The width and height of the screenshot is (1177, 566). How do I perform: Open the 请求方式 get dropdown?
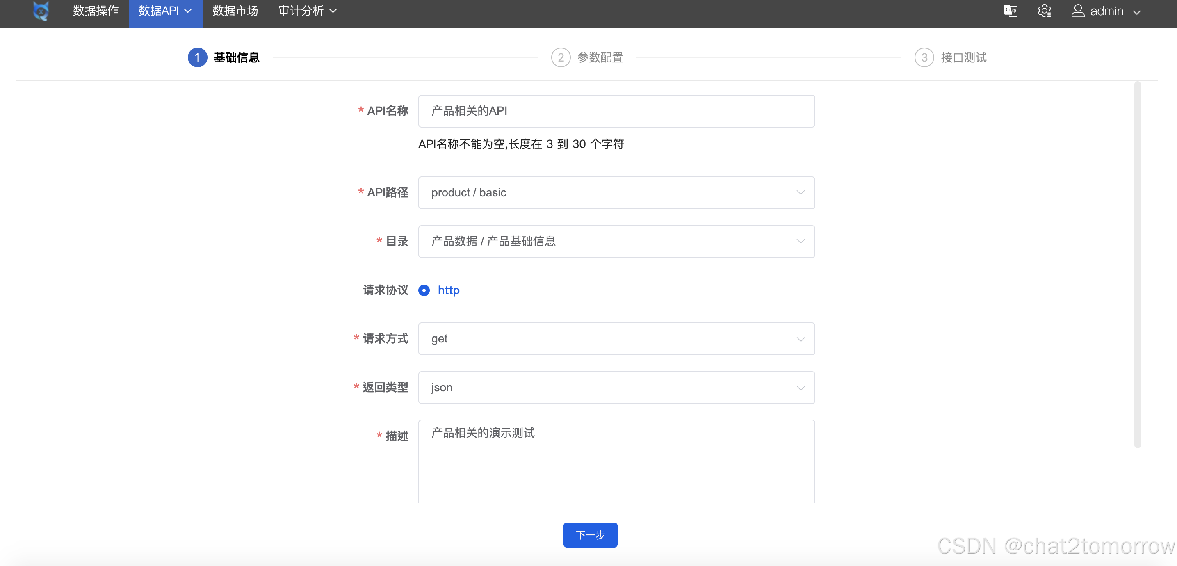(x=616, y=338)
